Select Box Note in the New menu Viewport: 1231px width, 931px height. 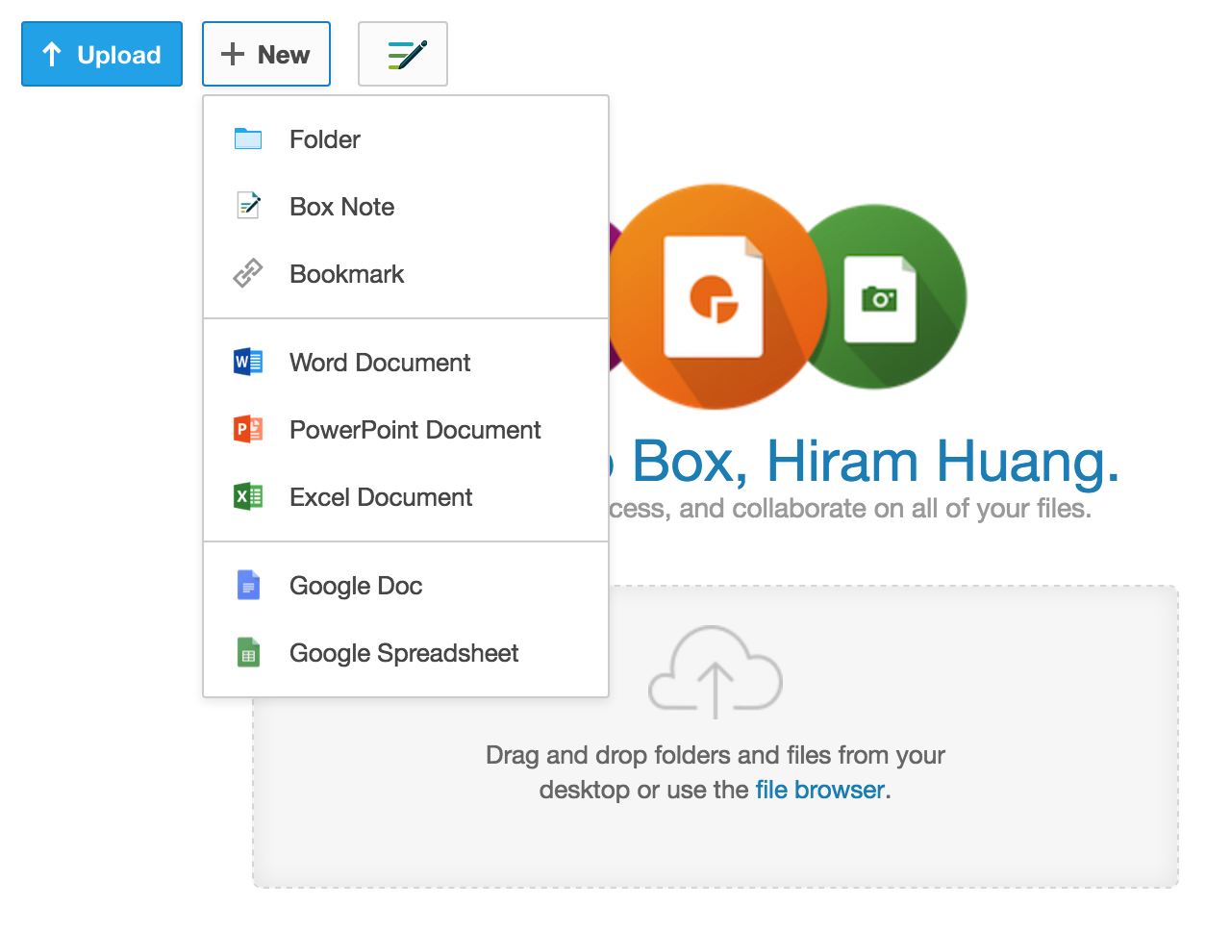click(x=406, y=207)
